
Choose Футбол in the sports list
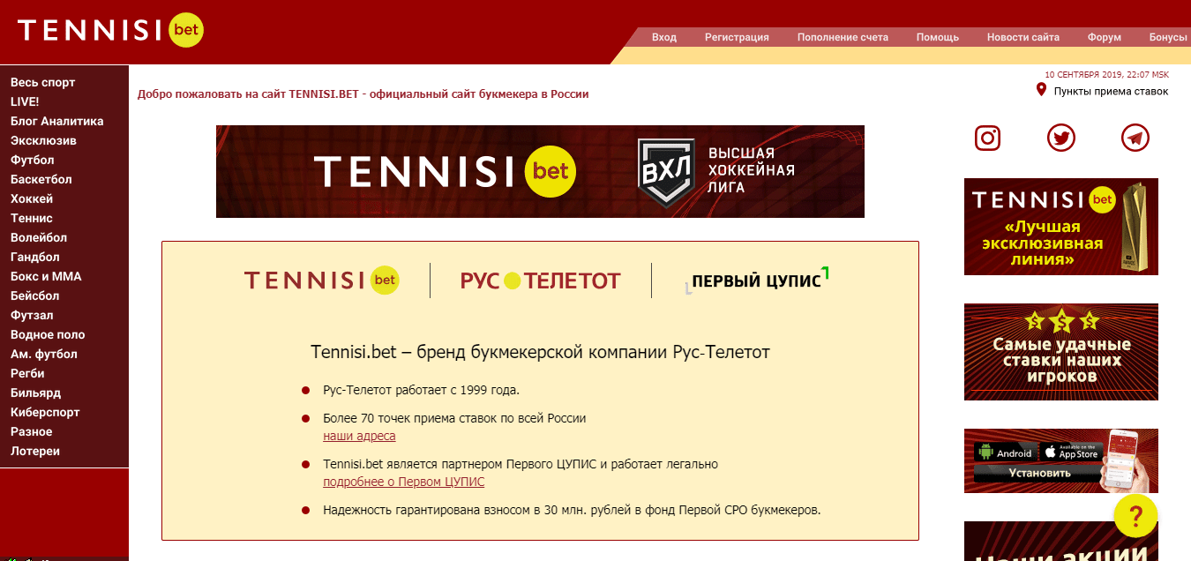pos(33,160)
